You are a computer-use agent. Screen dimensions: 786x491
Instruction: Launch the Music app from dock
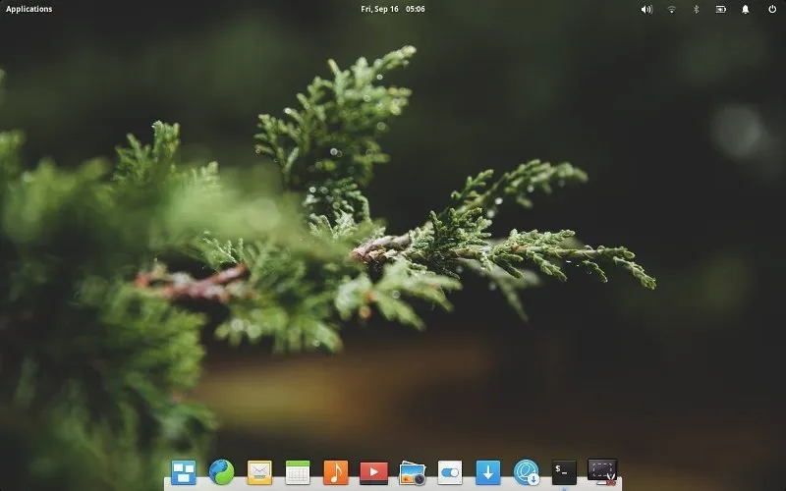coord(336,472)
